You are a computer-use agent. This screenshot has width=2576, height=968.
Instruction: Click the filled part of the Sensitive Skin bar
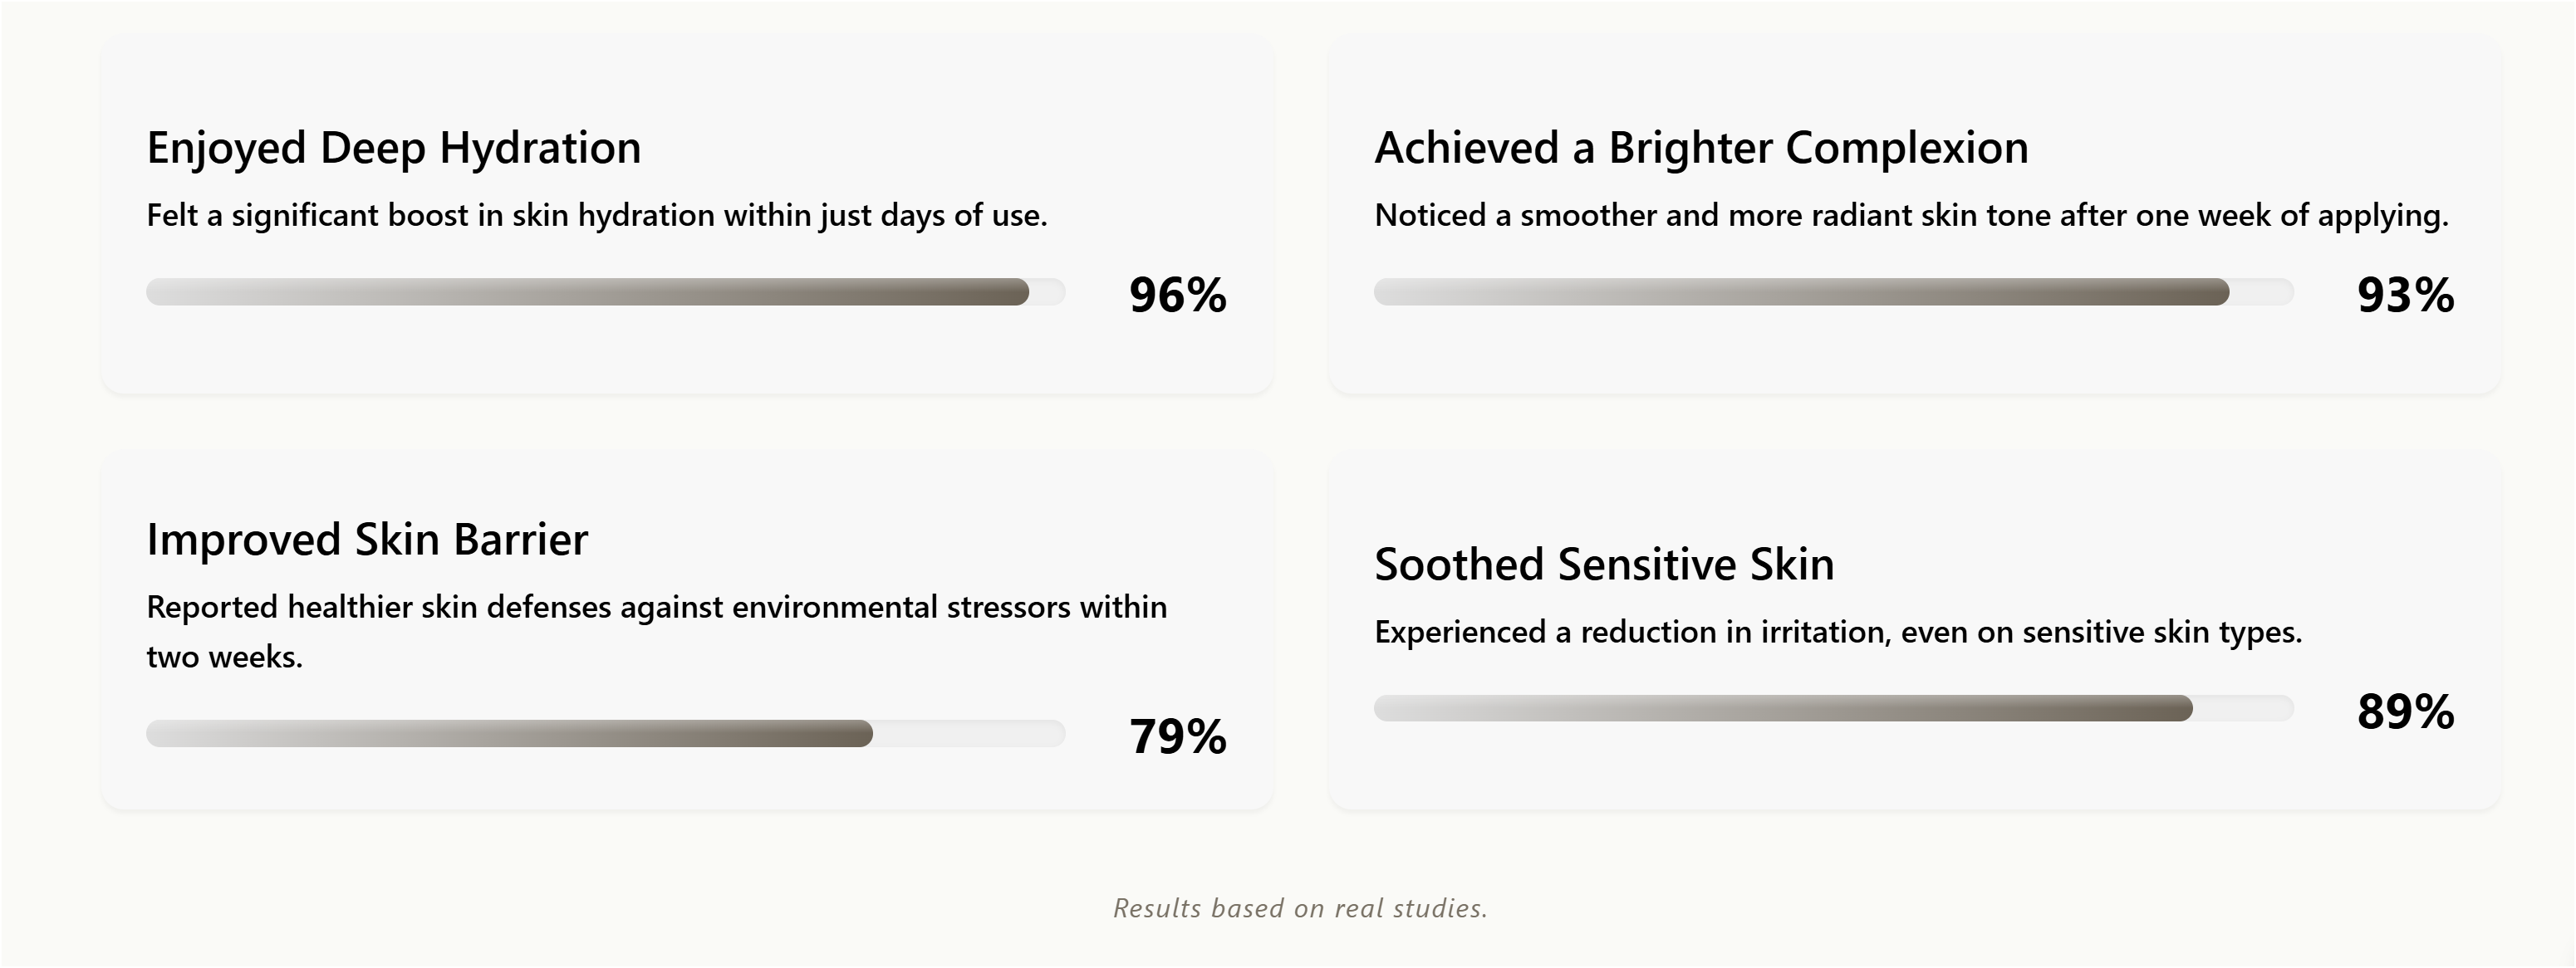pyautogui.click(x=1782, y=709)
